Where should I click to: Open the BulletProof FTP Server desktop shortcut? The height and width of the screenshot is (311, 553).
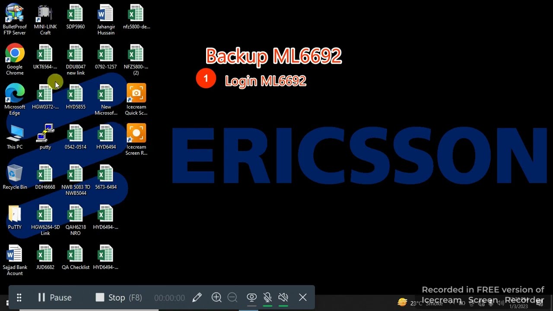click(x=15, y=19)
